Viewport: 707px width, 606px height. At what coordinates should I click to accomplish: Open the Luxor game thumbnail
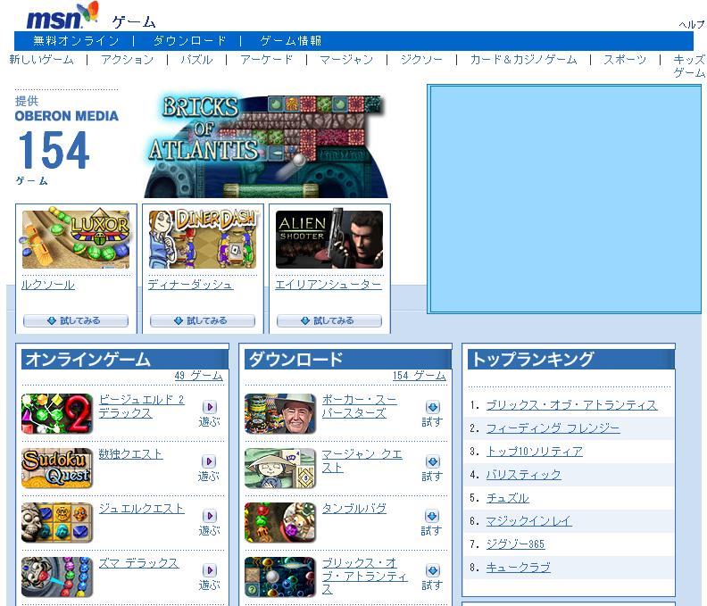click(76, 239)
